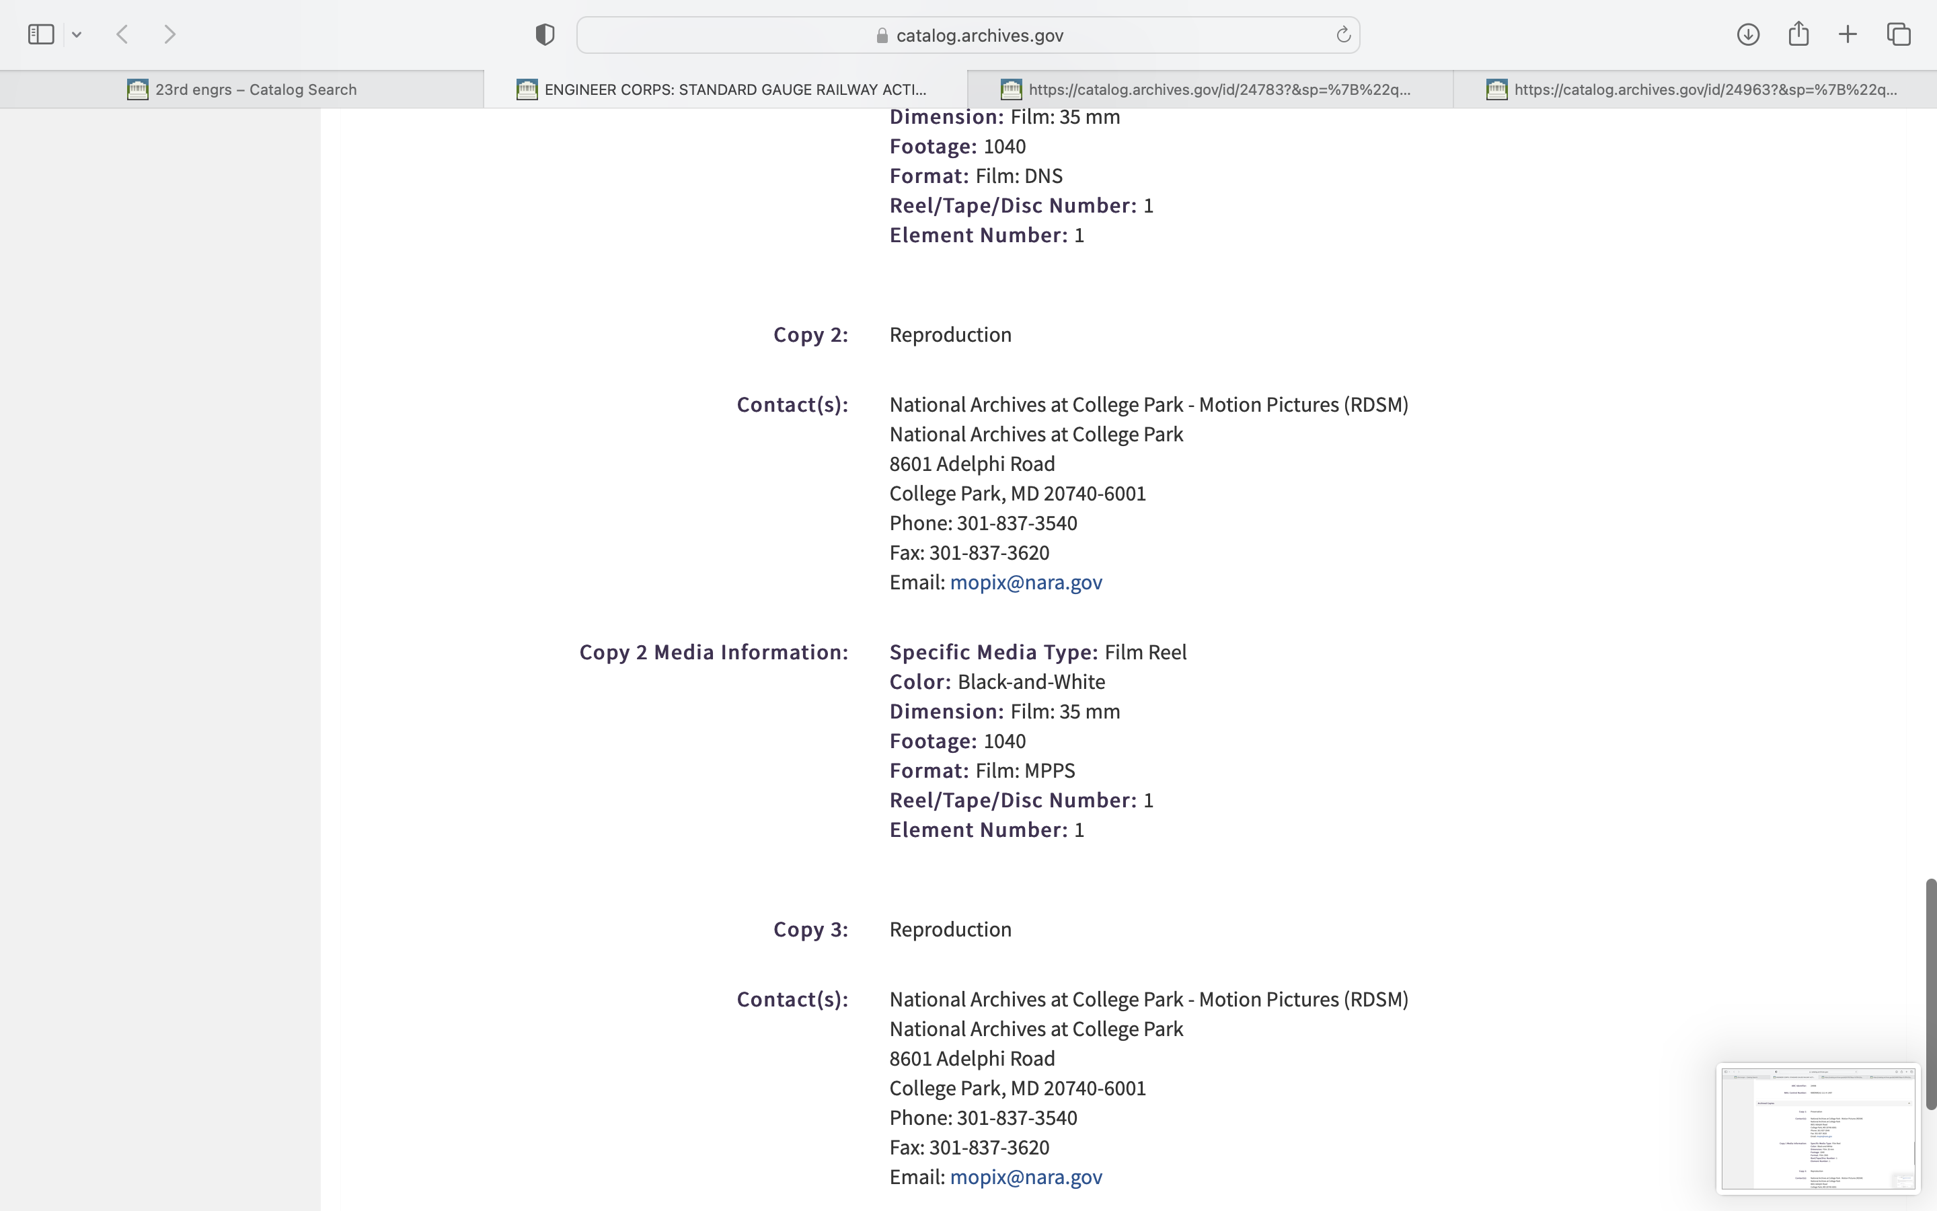Screen dimensions: 1937x1211
Task: Click the Share icon in the toolbar
Action: point(1798,34)
